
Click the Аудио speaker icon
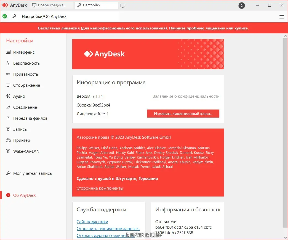(8, 96)
